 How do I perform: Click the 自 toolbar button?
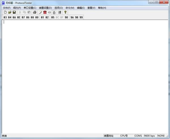click(54, 12)
